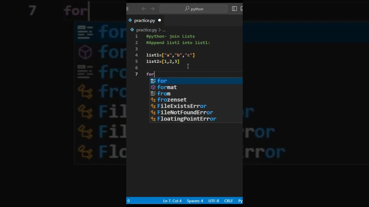Place cursor after 'for' on line 7
The width and height of the screenshot is (369, 207).
(154, 74)
